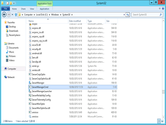Click the Properties icon in quick access toolbar
Image resolution: width=166 pixels, height=125 pixels.
(8, 3)
